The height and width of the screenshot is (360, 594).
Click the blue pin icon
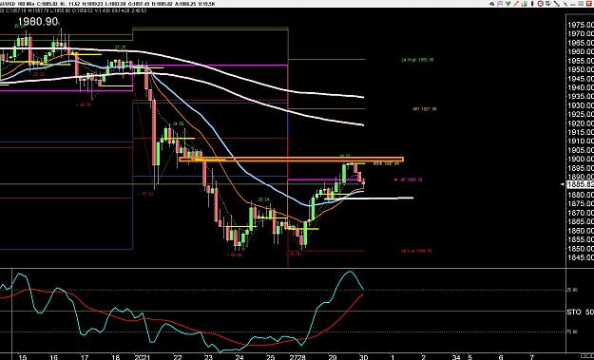point(565,4)
